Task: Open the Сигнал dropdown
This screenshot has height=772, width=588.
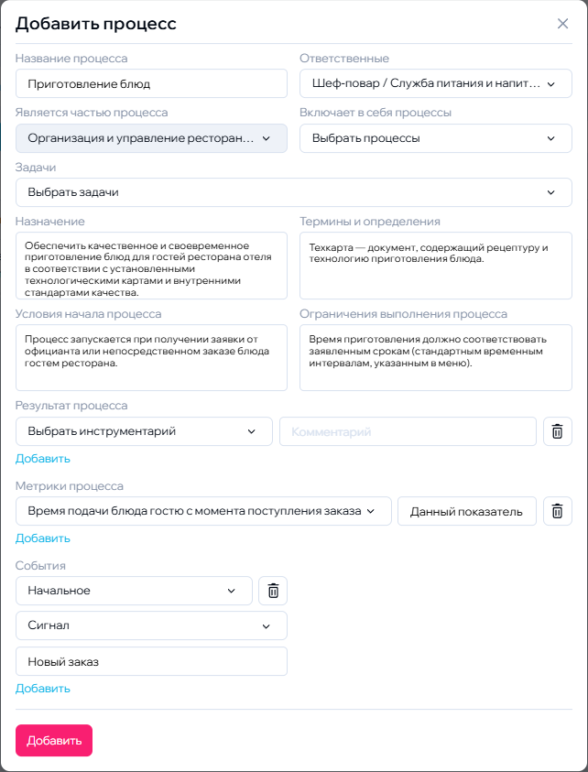Action: (151, 626)
